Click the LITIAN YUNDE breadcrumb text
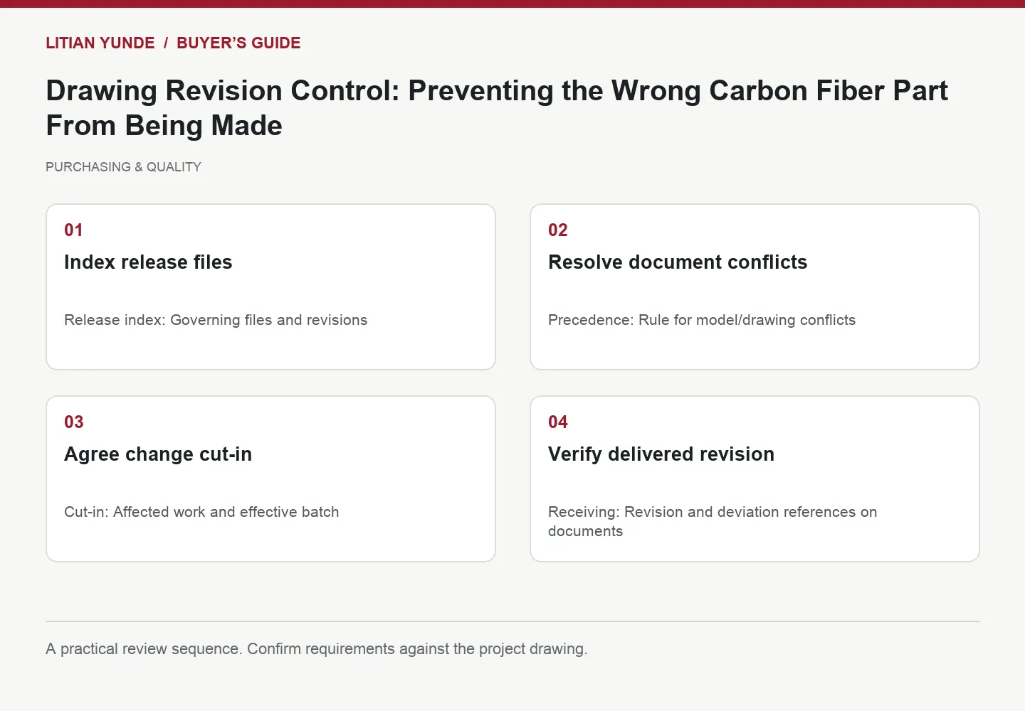 coord(100,43)
